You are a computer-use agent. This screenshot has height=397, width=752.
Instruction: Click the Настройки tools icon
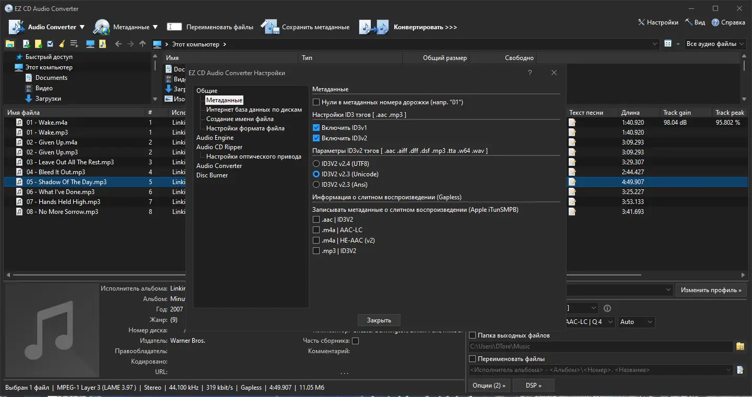pyautogui.click(x=641, y=22)
